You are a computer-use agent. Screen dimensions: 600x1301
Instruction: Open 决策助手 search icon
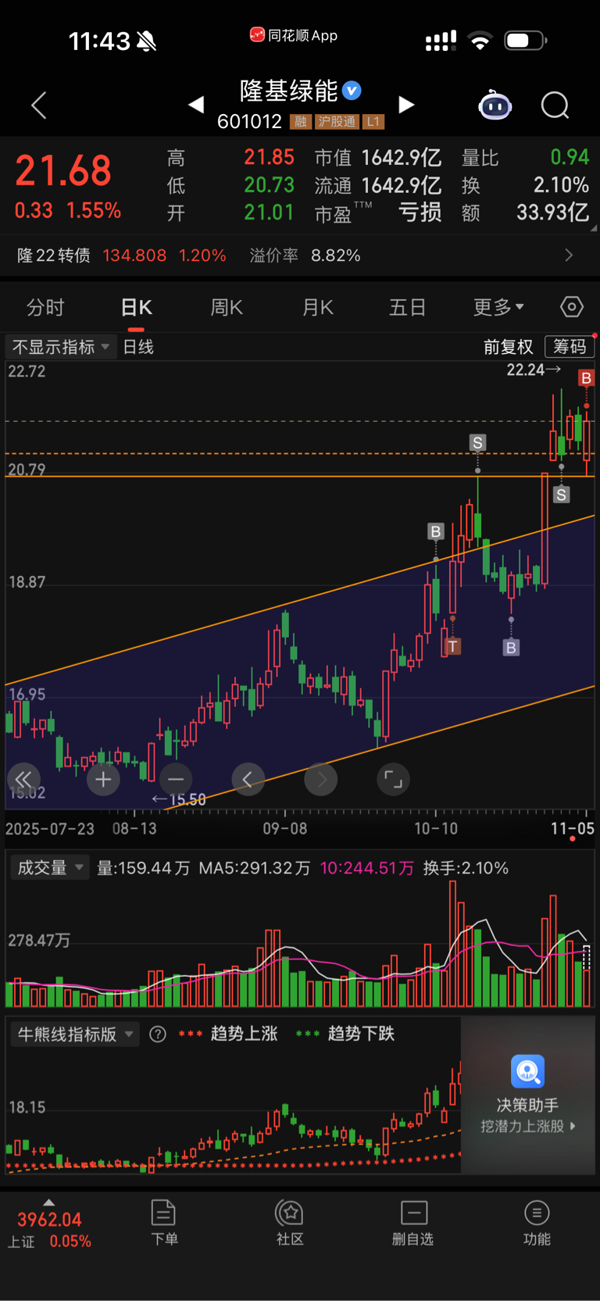(x=527, y=1071)
